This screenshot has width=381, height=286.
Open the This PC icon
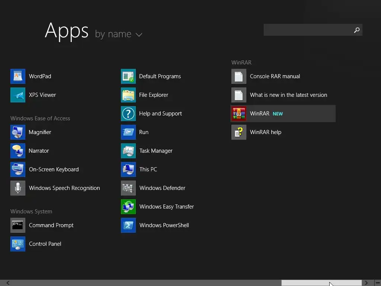[x=128, y=169]
